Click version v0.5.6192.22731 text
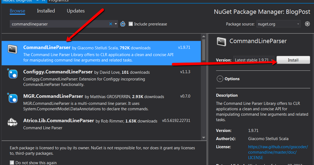 pyautogui.click(x=176, y=121)
